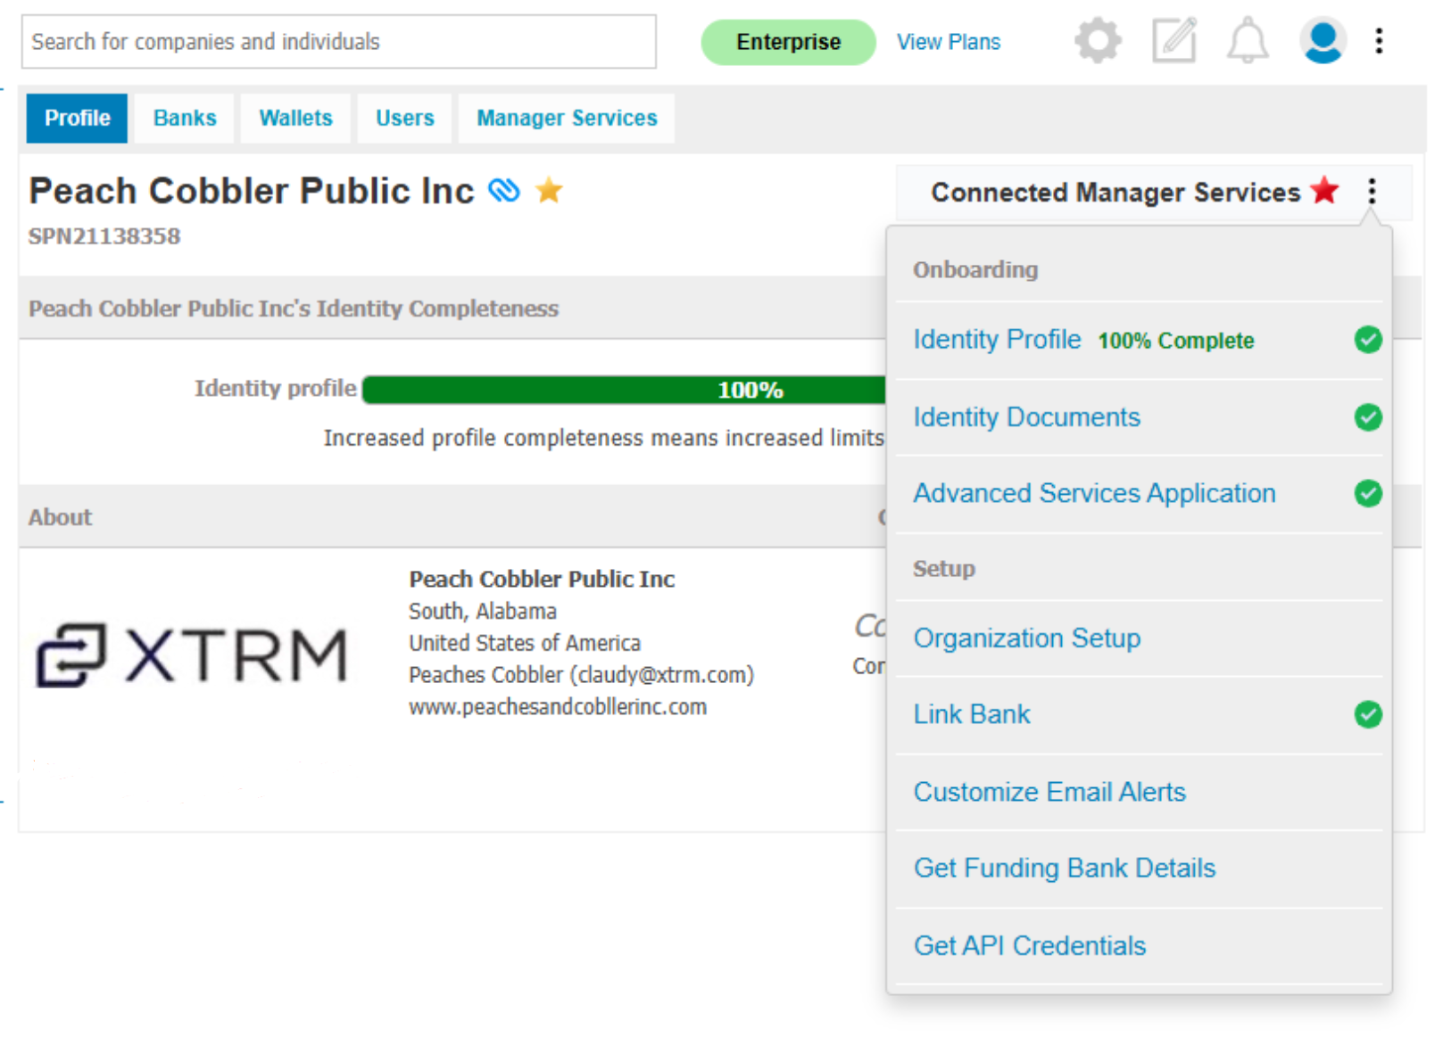Click the 100% Complete status label

point(1175,341)
